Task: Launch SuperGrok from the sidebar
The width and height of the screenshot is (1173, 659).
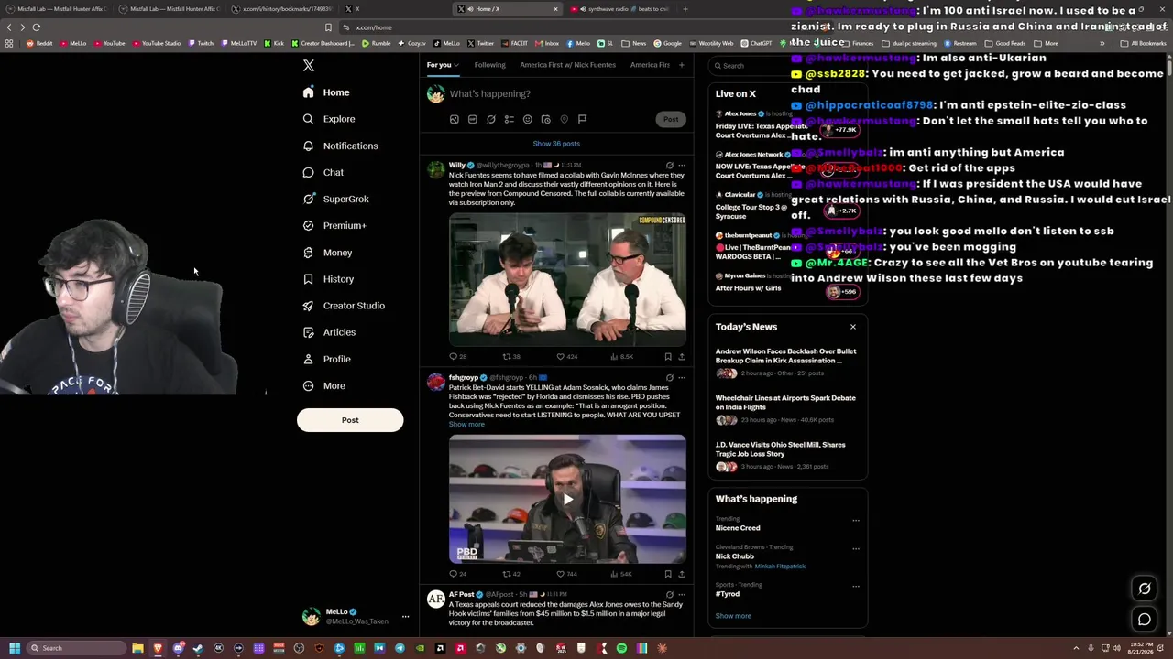Action: tap(335, 199)
